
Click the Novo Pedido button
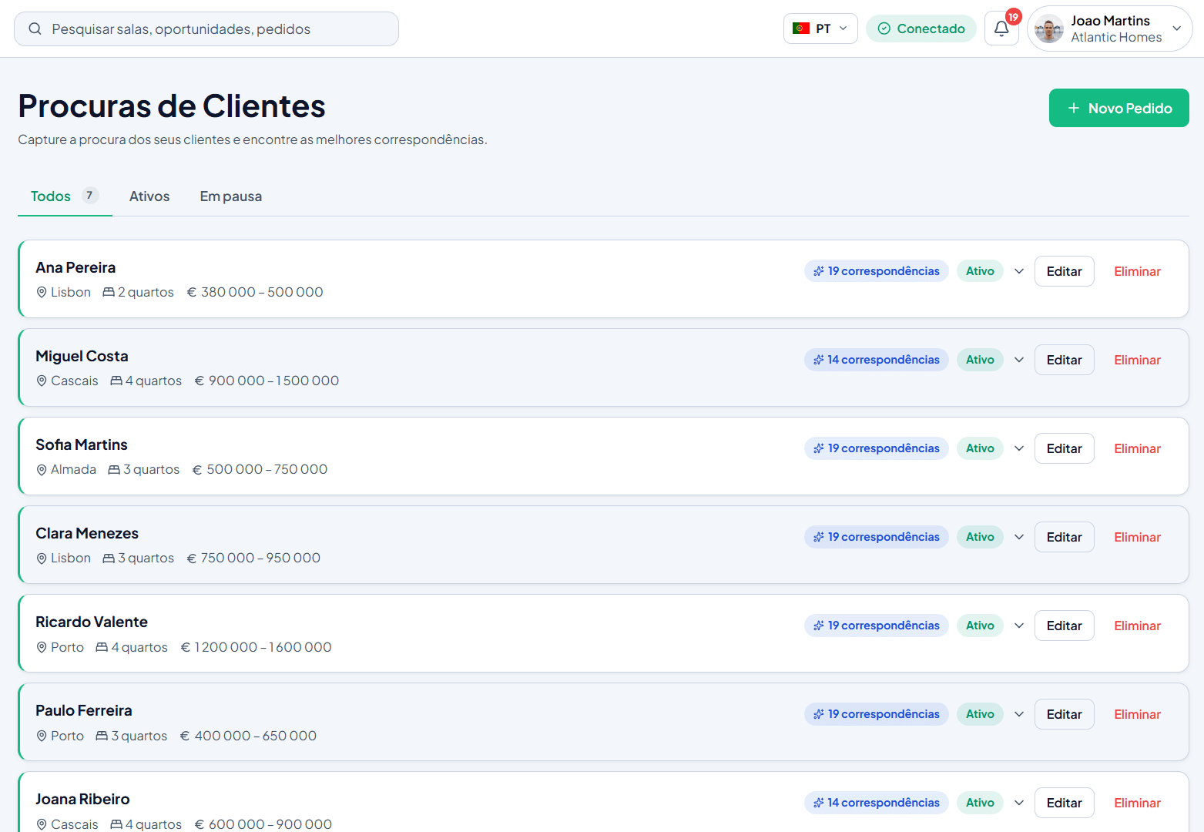(x=1118, y=108)
